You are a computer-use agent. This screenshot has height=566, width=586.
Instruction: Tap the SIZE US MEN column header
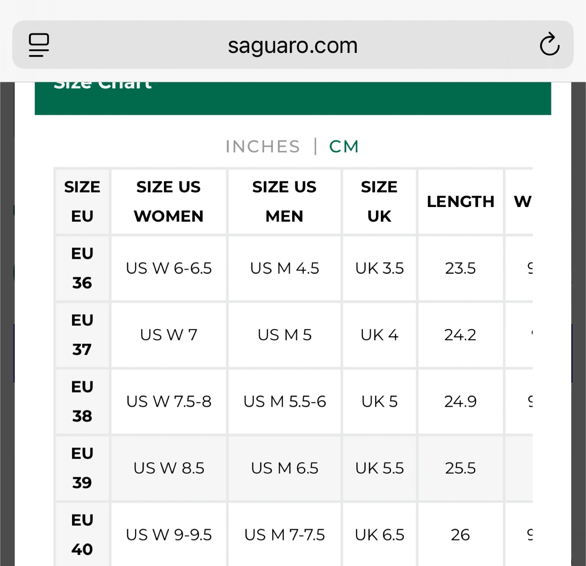(x=284, y=201)
